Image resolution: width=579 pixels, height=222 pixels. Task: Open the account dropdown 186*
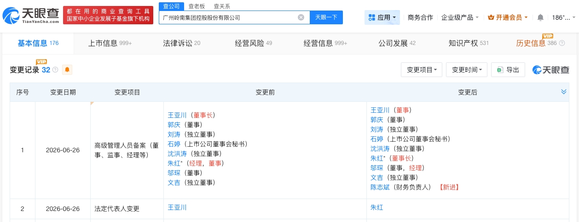563,17
